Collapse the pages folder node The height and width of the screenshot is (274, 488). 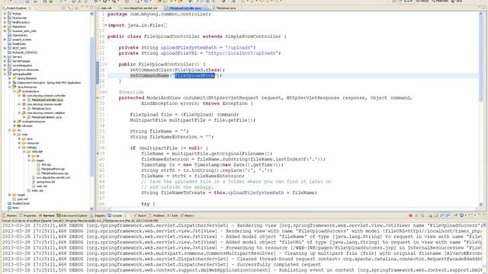click(29, 161)
